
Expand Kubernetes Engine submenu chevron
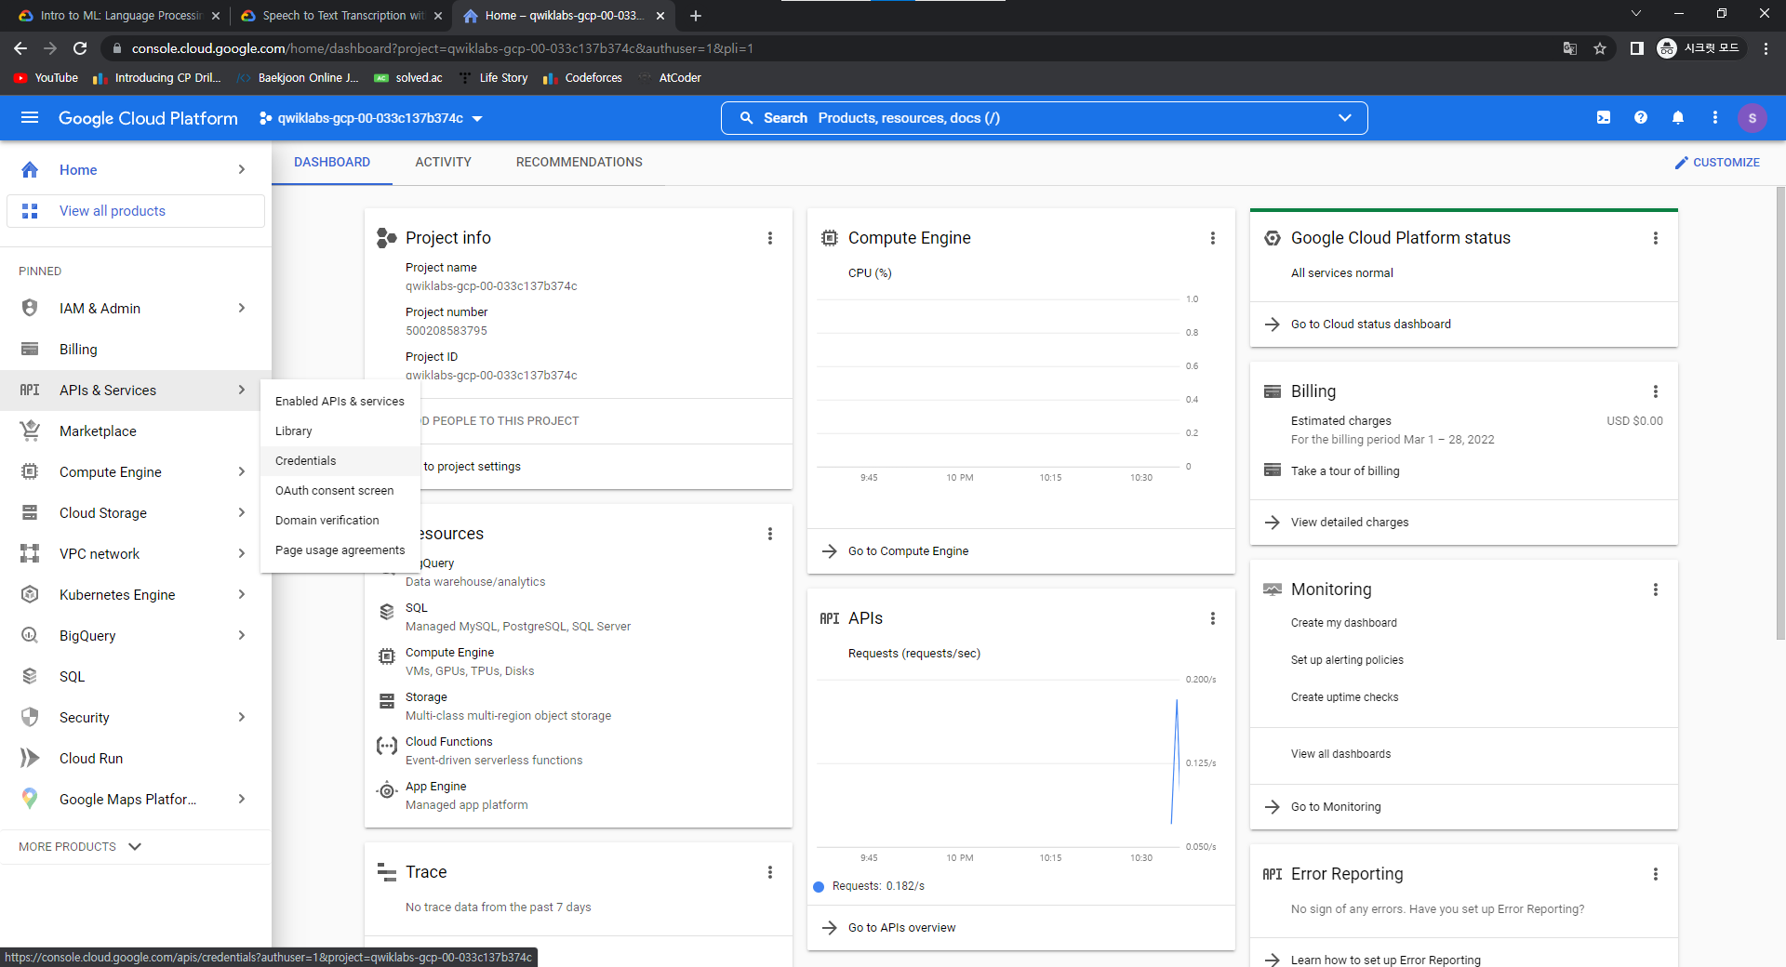point(242,594)
